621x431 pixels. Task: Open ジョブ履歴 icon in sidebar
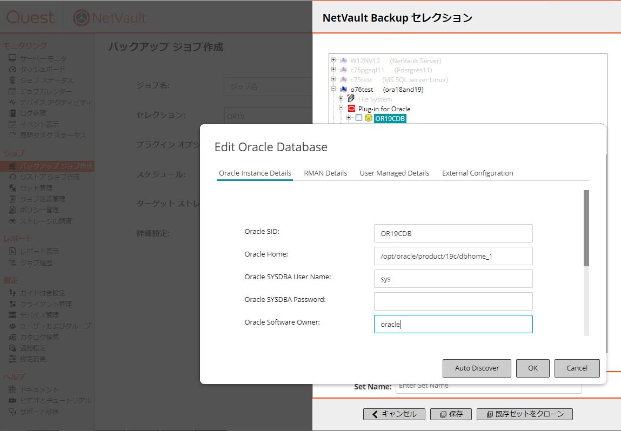[x=12, y=262]
